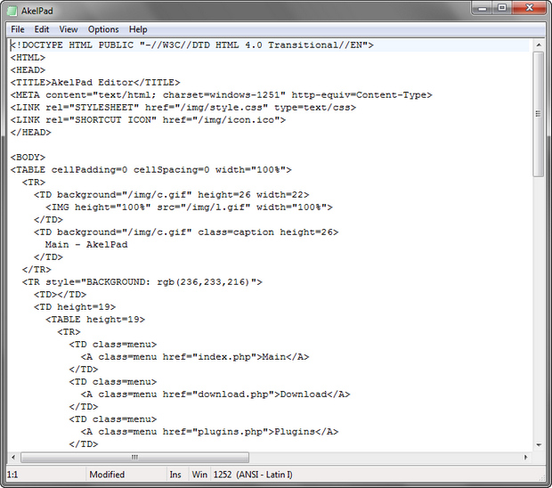Click the Ins insert mode indicator
This screenshot has width=552, height=488.
click(175, 475)
